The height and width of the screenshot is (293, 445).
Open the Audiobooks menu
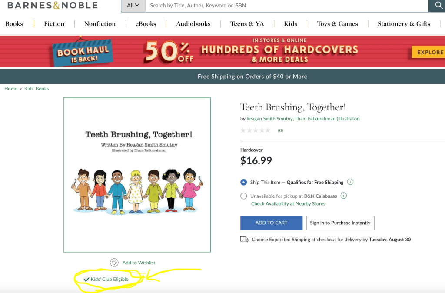pyautogui.click(x=193, y=24)
